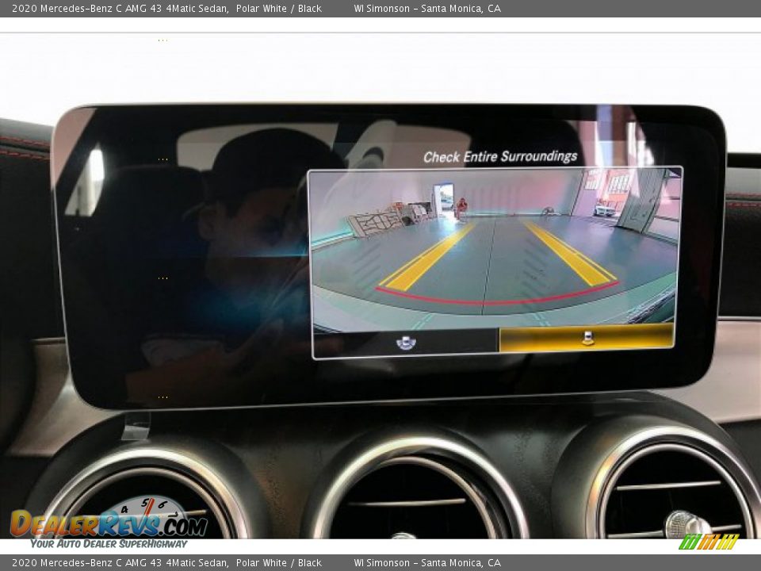
Task: Tap the open doorway in the camera feed
Action: point(443,197)
